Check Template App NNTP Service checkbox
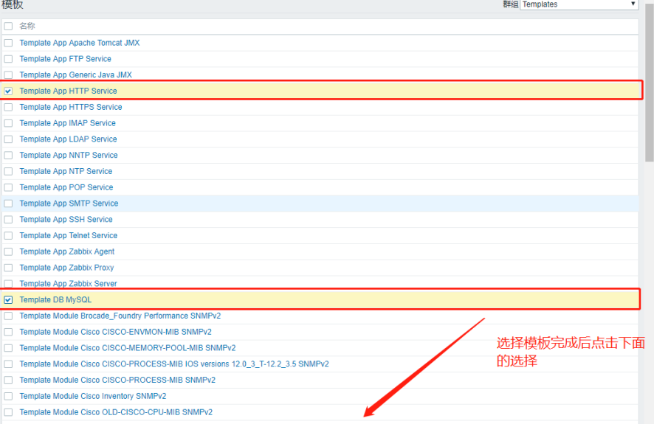 (x=8, y=156)
